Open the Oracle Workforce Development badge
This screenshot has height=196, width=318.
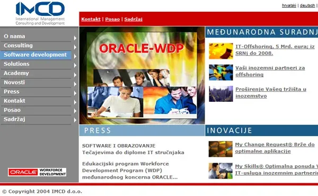coord(37,172)
